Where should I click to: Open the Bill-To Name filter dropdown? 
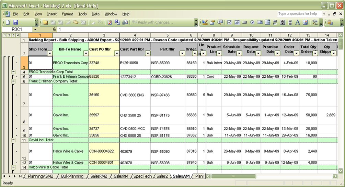tap(86, 53)
